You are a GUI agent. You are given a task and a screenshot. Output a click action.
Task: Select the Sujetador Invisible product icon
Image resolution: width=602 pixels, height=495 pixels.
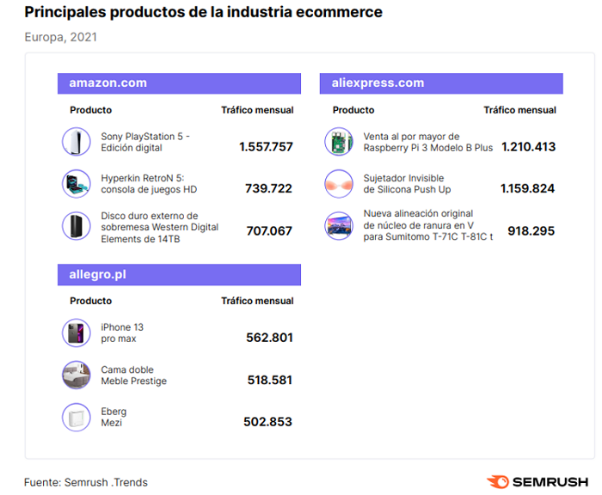click(339, 184)
